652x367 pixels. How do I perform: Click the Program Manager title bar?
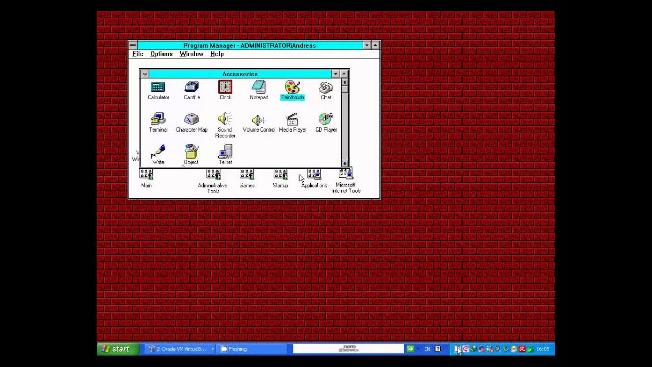[x=250, y=45]
